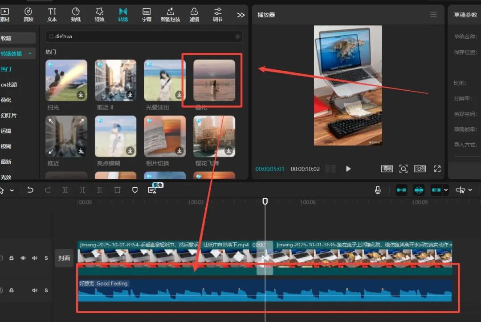Download the 扫光 transition effect

point(81,94)
